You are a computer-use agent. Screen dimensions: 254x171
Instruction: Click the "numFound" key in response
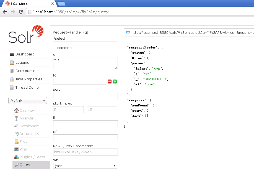point(140,106)
